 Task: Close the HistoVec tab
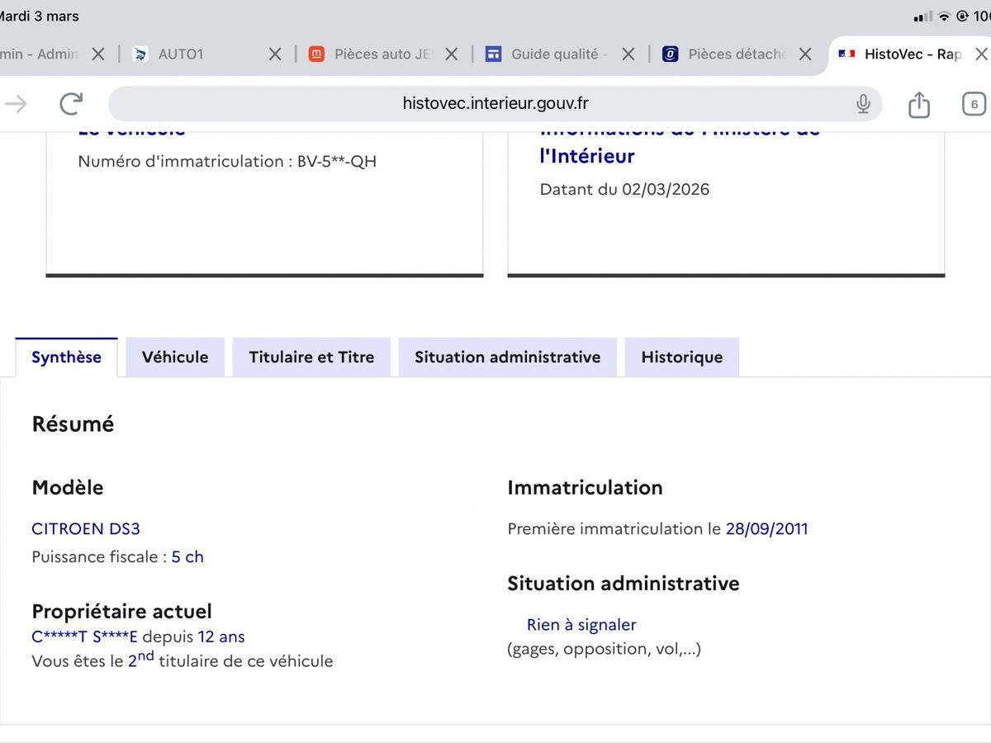(981, 54)
